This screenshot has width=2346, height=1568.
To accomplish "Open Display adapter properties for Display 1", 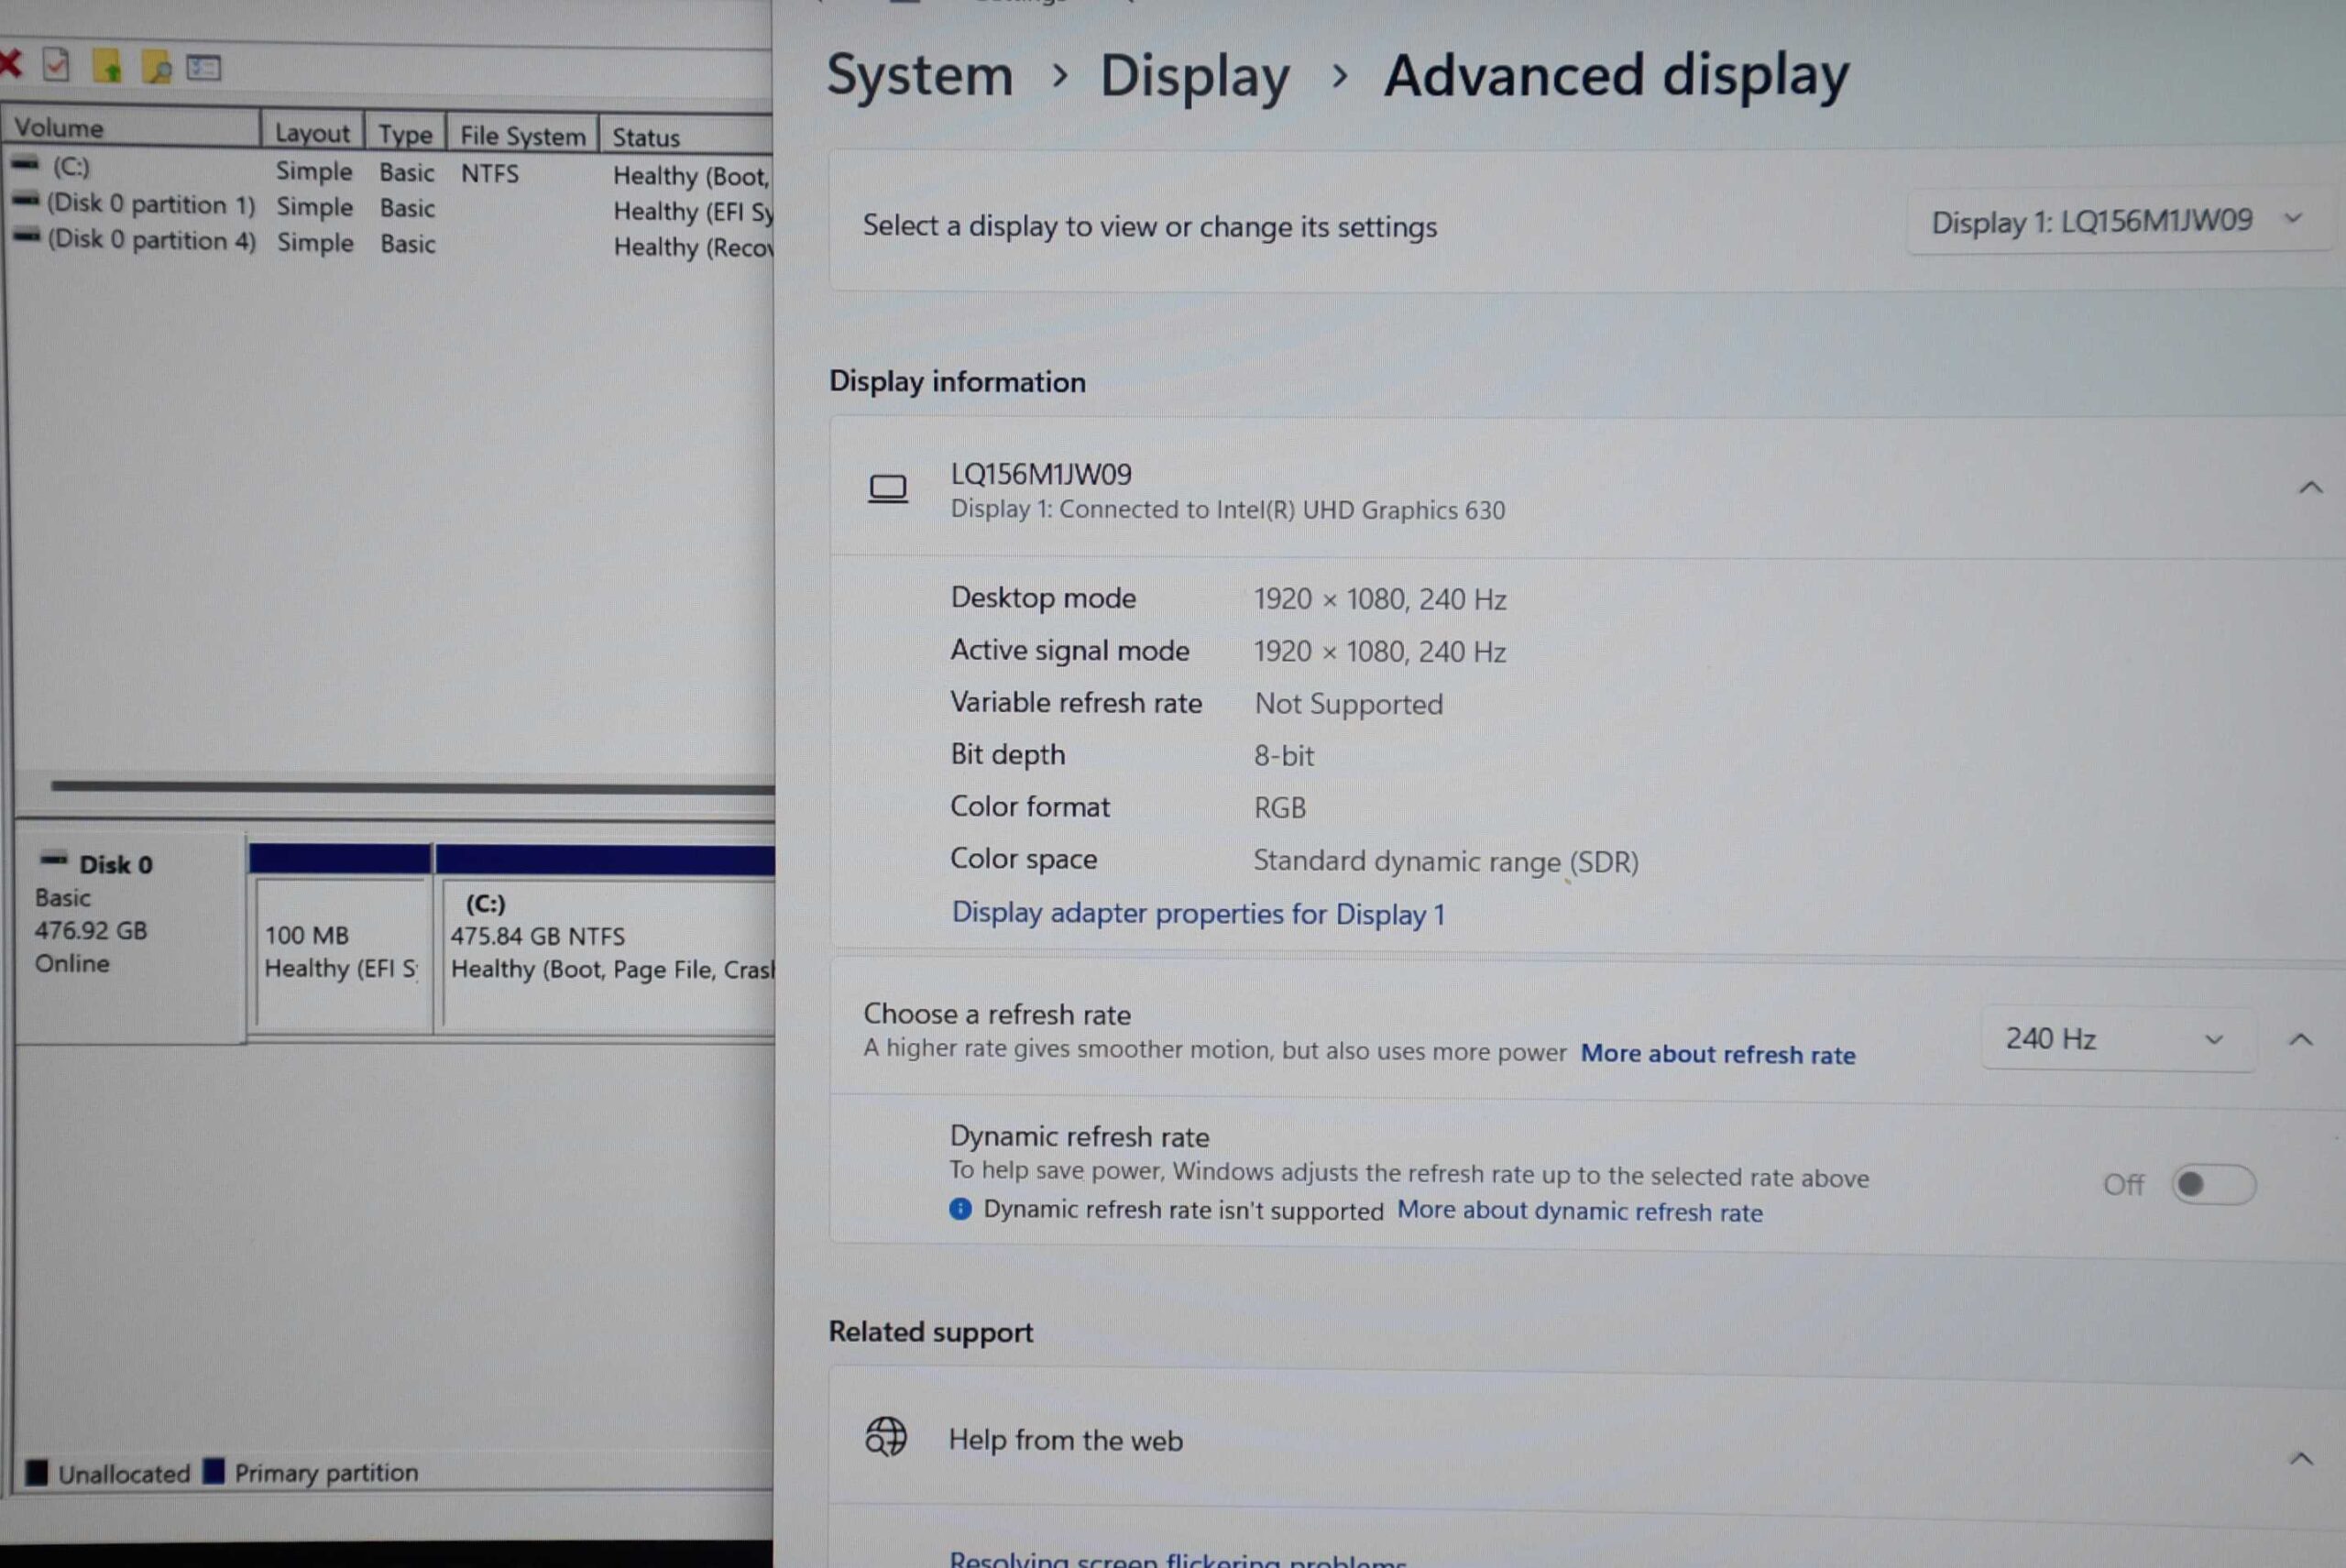I will click(1197, 913).
